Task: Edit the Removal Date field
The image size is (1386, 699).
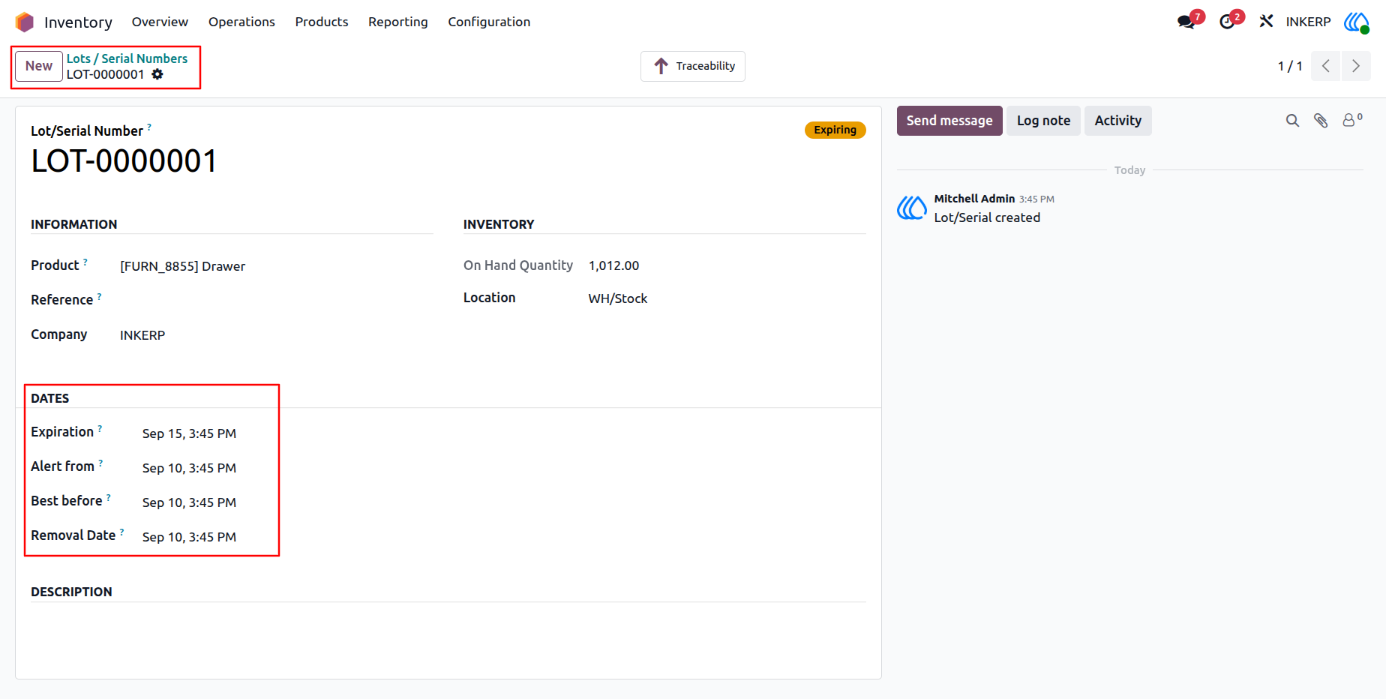Action: click(189, 537)
